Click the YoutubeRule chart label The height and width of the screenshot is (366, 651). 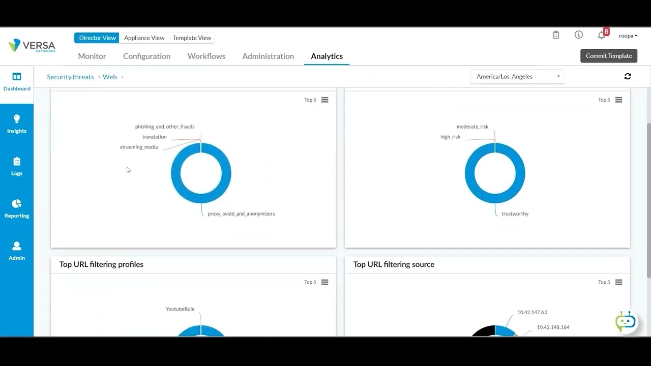pos(180,309)
